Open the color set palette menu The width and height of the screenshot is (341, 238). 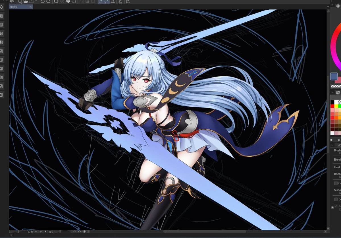coord(332,92)
